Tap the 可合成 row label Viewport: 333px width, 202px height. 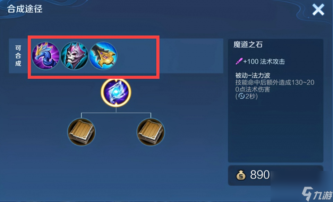point(18,56)
